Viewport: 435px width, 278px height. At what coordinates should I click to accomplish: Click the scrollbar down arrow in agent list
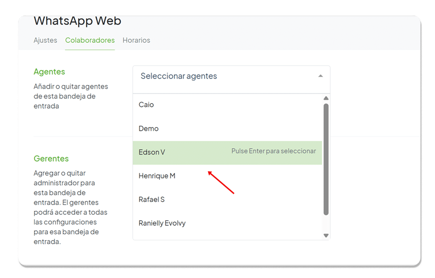pyautogui.click(x=326, y=236)
